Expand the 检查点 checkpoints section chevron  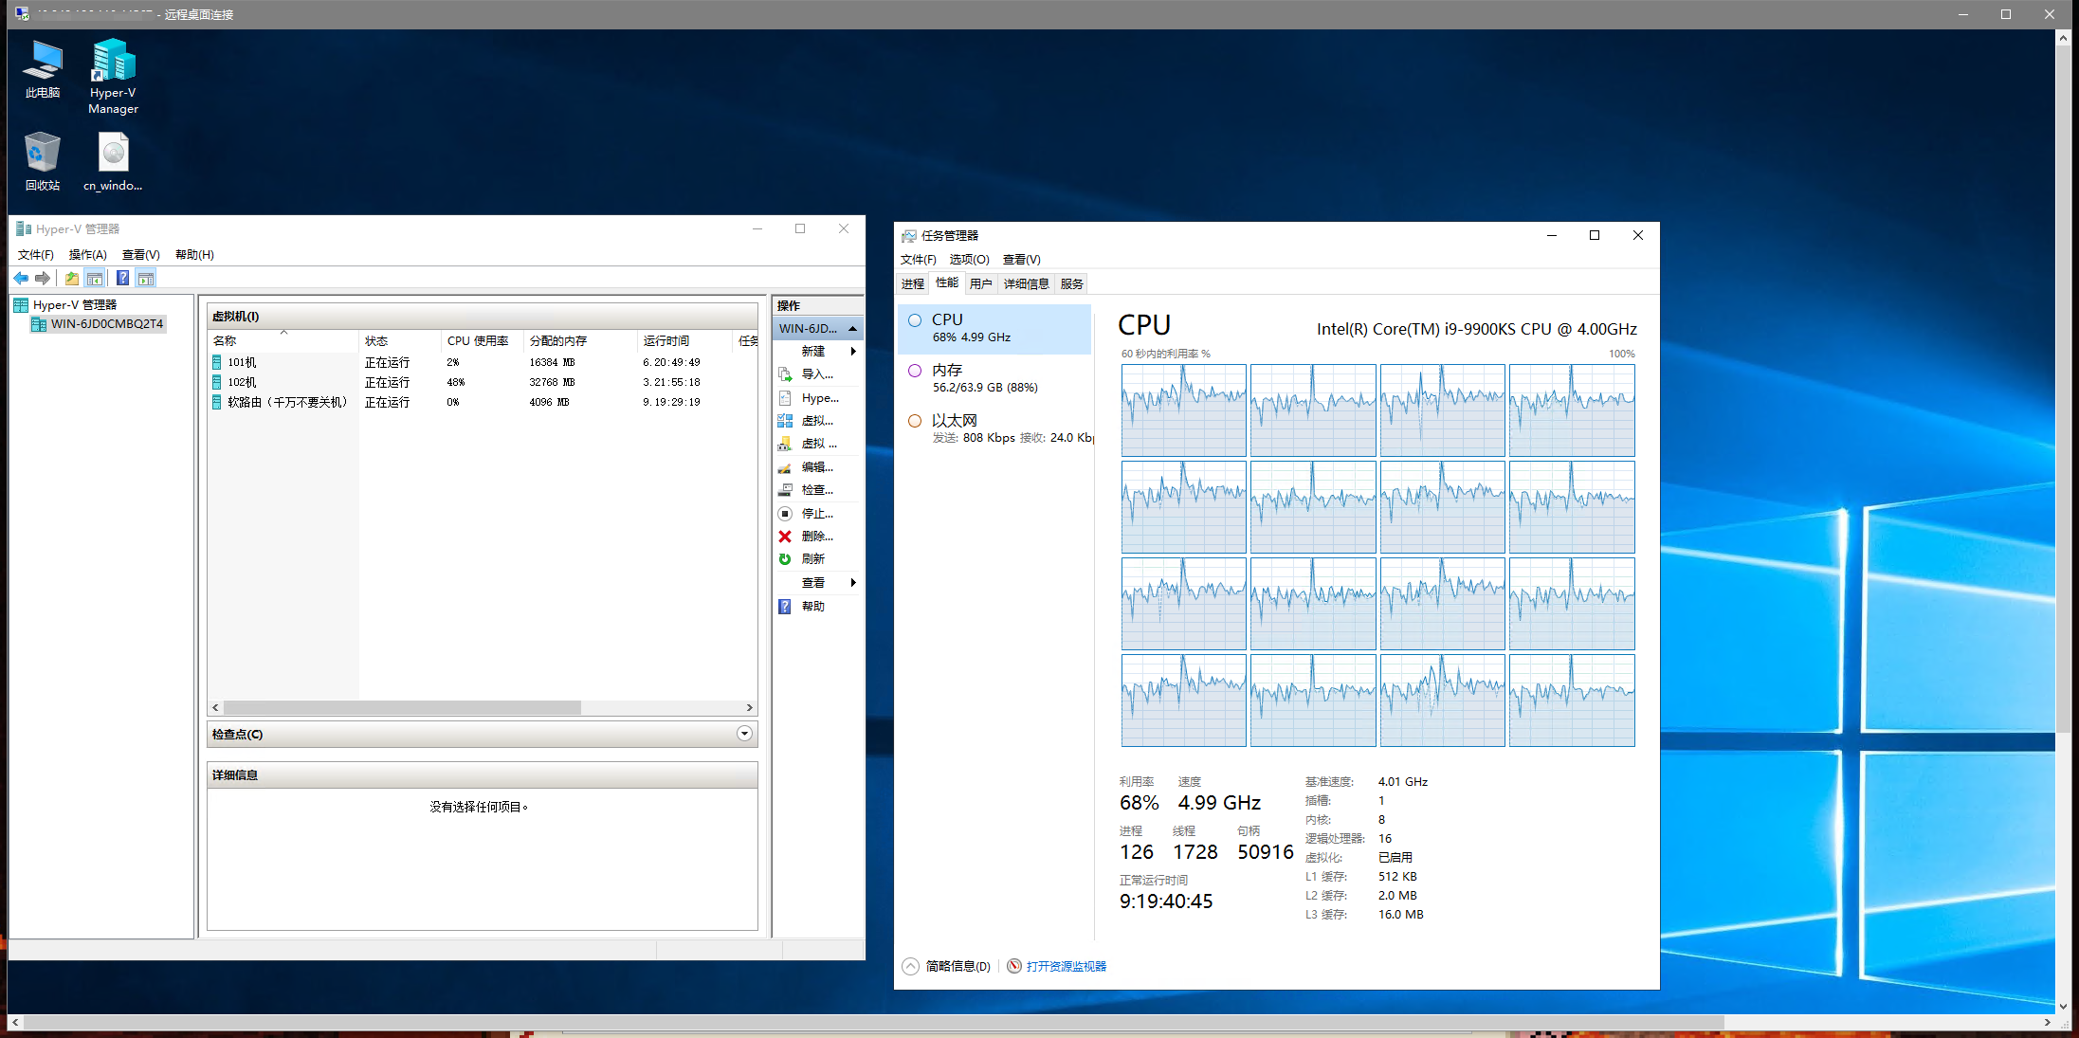pyautogui.click(x=744, y=734)
